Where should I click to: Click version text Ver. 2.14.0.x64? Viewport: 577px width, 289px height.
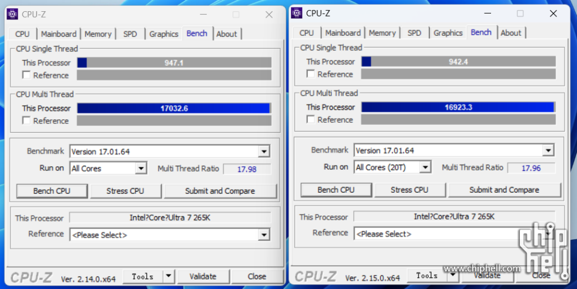pyautogui.click(x=88, y=279)
